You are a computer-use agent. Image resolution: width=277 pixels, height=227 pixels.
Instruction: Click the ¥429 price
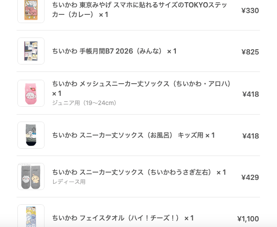[250, 177]
